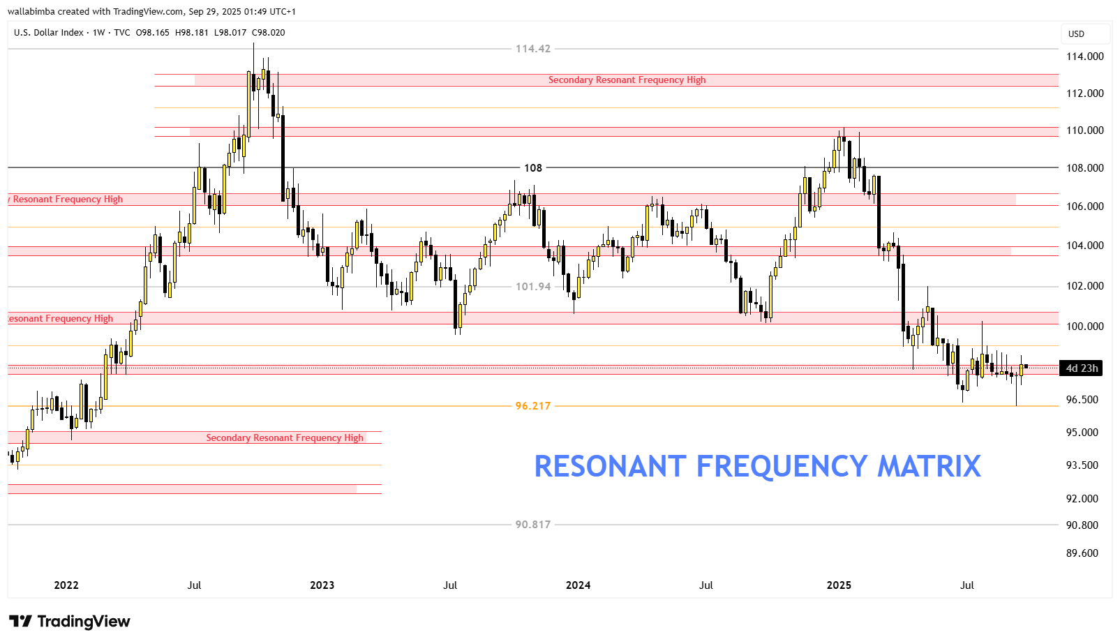The width and height of the screenshot is (1120, 644).
Task: Click the 110.000 price axis label
Action: point(1084,130)
